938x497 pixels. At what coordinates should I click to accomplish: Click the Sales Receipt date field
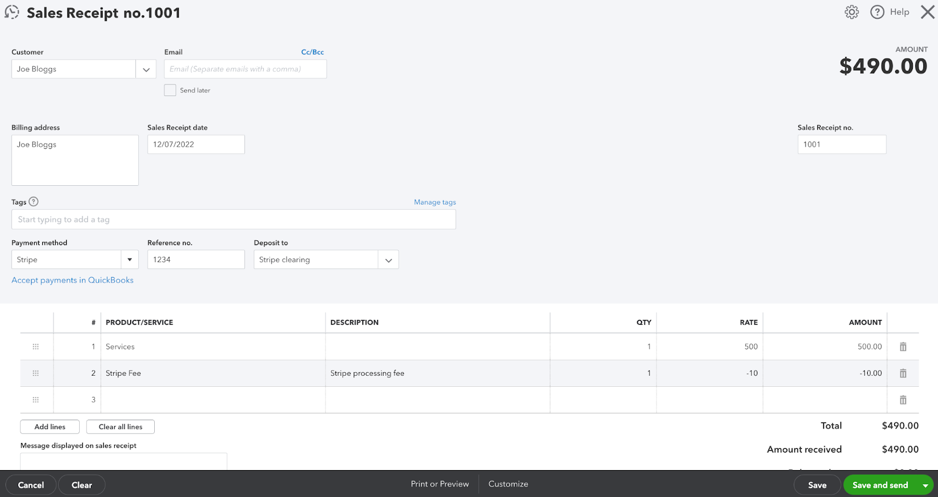tap(196, 145)
